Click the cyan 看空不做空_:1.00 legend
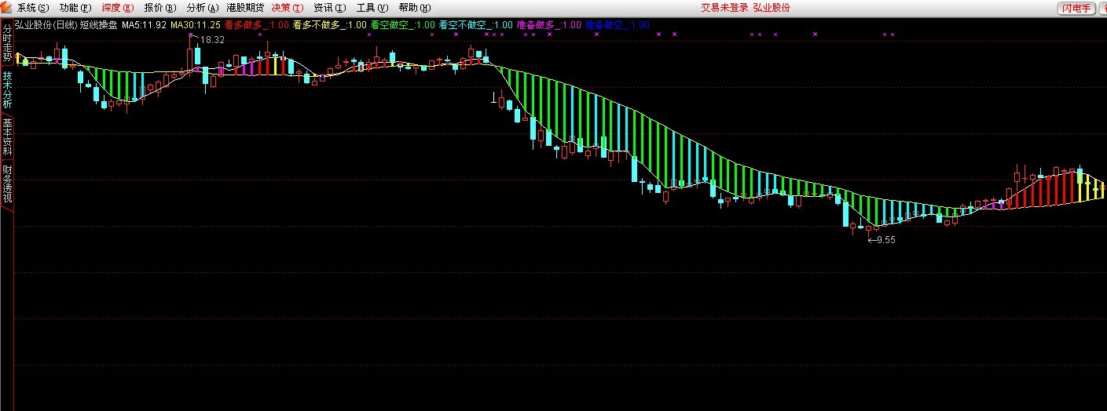This screenshot has width=1107, height=411. pos(476,25)
